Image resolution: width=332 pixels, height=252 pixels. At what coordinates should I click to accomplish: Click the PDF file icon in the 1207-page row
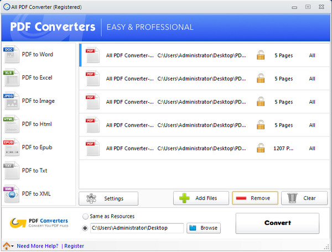pos(92,148)
